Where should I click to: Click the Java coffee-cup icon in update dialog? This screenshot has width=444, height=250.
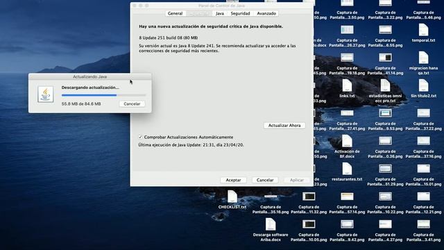coord(46,94)
